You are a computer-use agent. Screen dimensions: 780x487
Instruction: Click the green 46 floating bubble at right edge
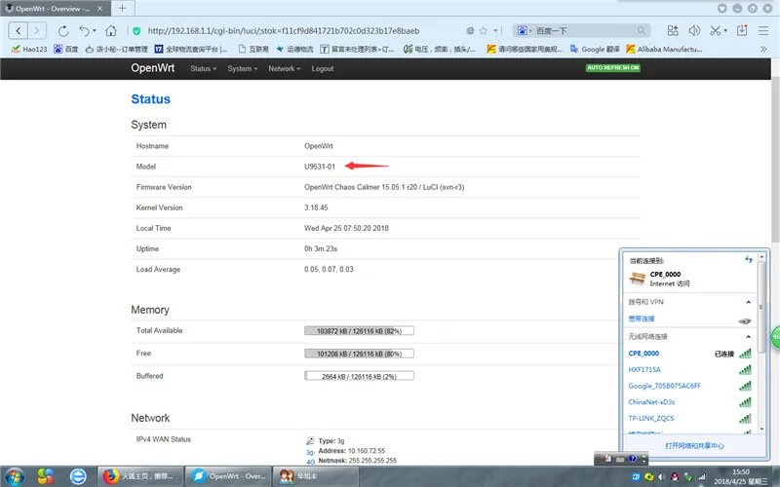[x=775, y=337]
